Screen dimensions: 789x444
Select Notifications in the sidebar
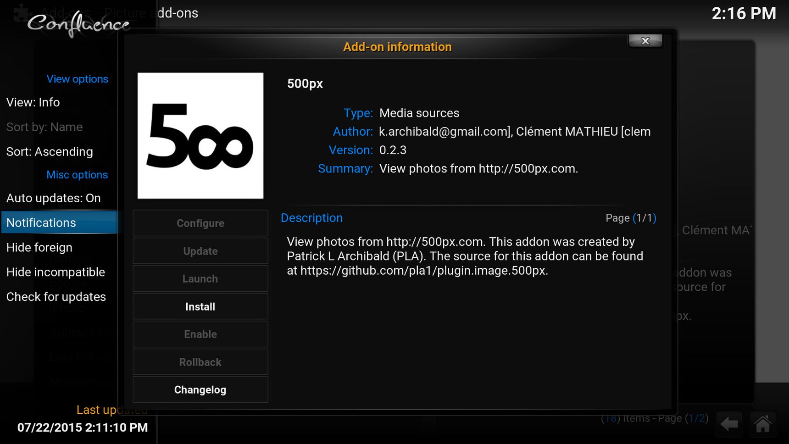(x=59, y=222)
